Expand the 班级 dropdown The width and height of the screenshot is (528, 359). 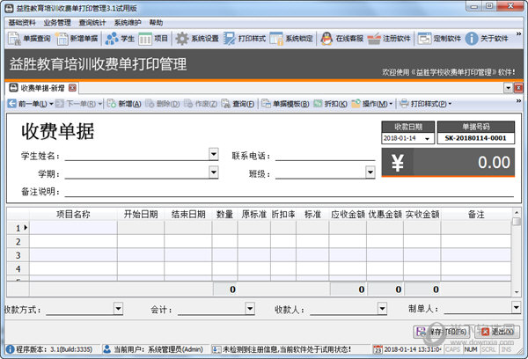pos(370,172)
